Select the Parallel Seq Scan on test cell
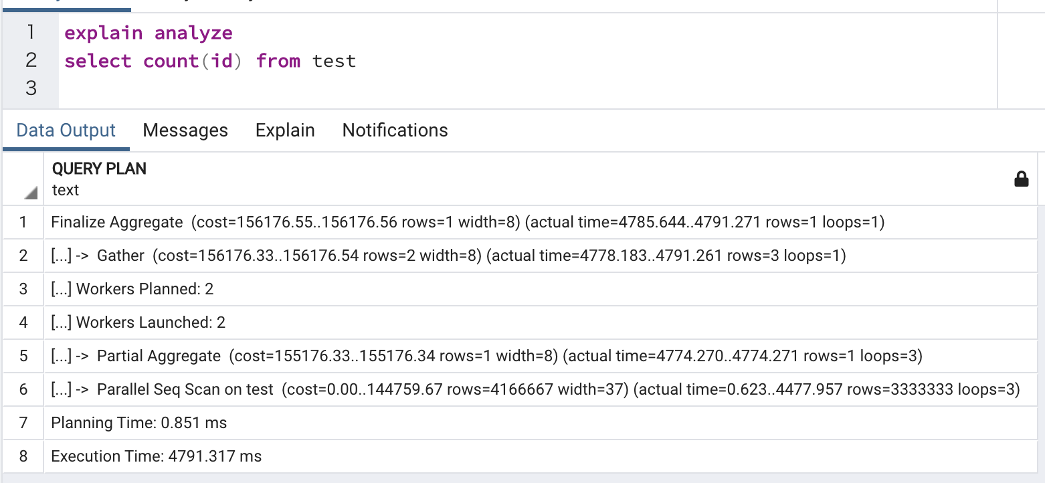Screen dimensions: 1045x483 click(x=535, y=389)
